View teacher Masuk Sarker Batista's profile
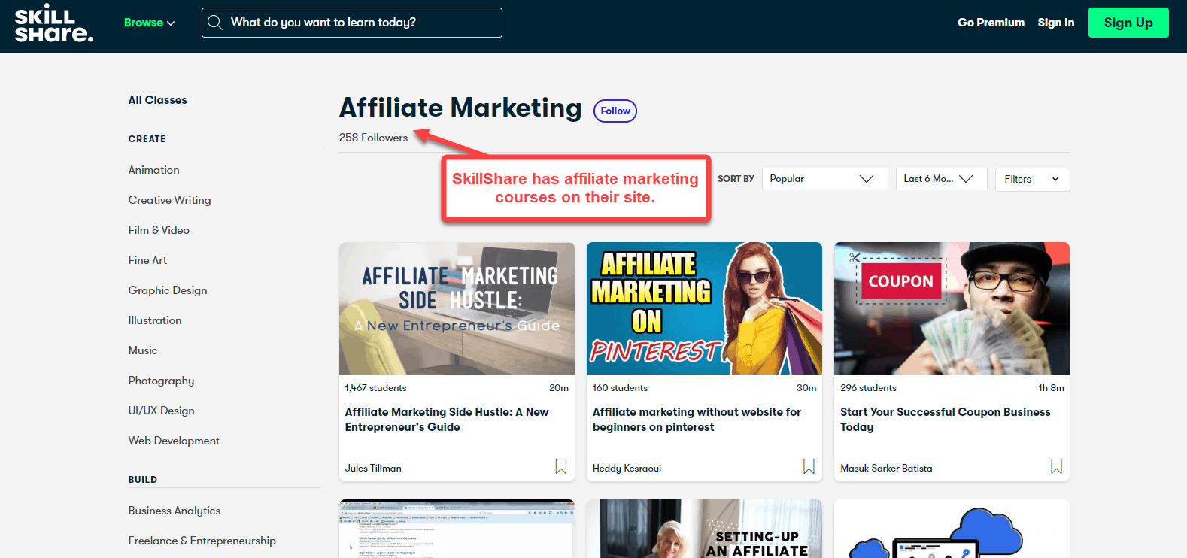 [886, 468]
